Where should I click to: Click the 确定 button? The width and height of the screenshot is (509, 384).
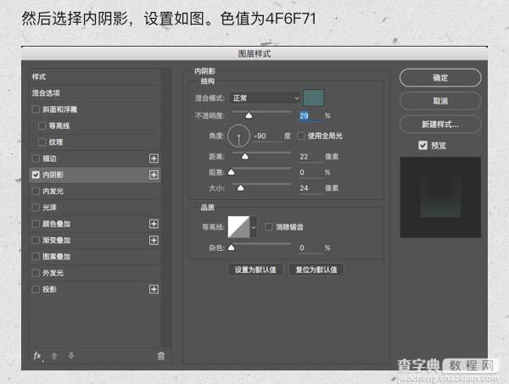pos(440,78)
